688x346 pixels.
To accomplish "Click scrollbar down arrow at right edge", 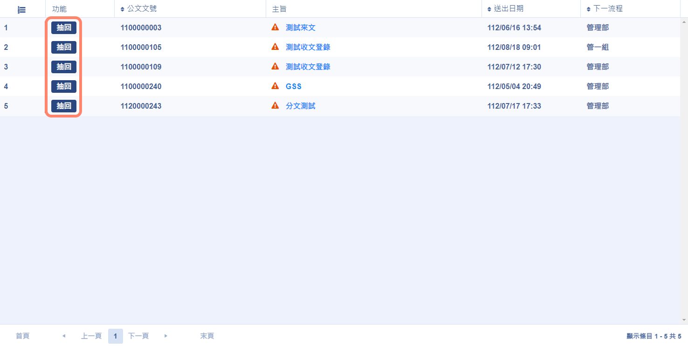I will [x=684, y=320].
